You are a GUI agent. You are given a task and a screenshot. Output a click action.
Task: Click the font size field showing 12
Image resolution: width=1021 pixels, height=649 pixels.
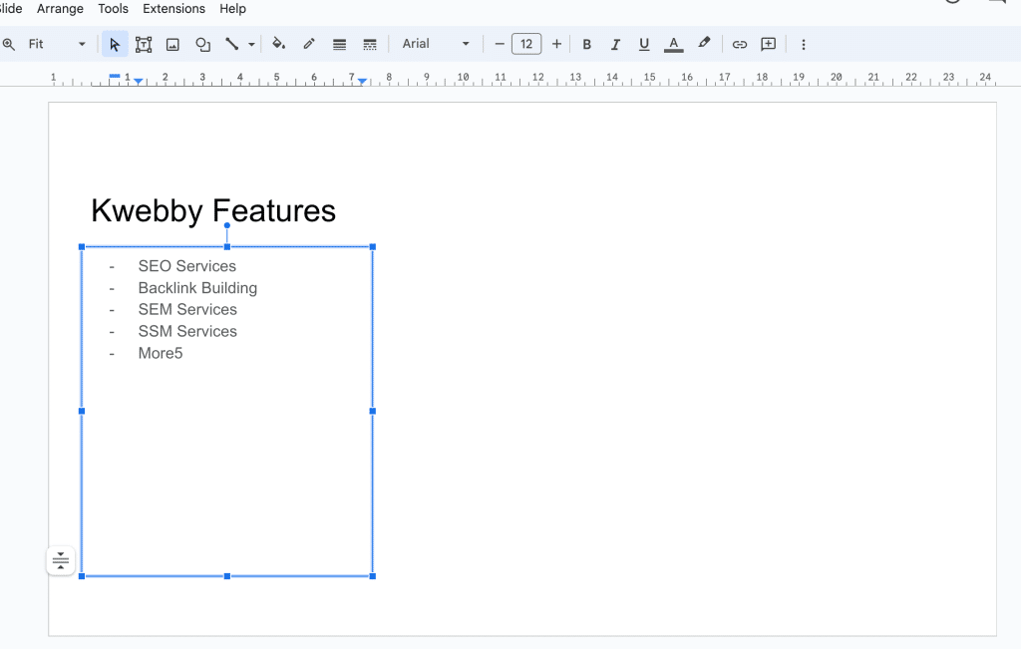[526, 44]
